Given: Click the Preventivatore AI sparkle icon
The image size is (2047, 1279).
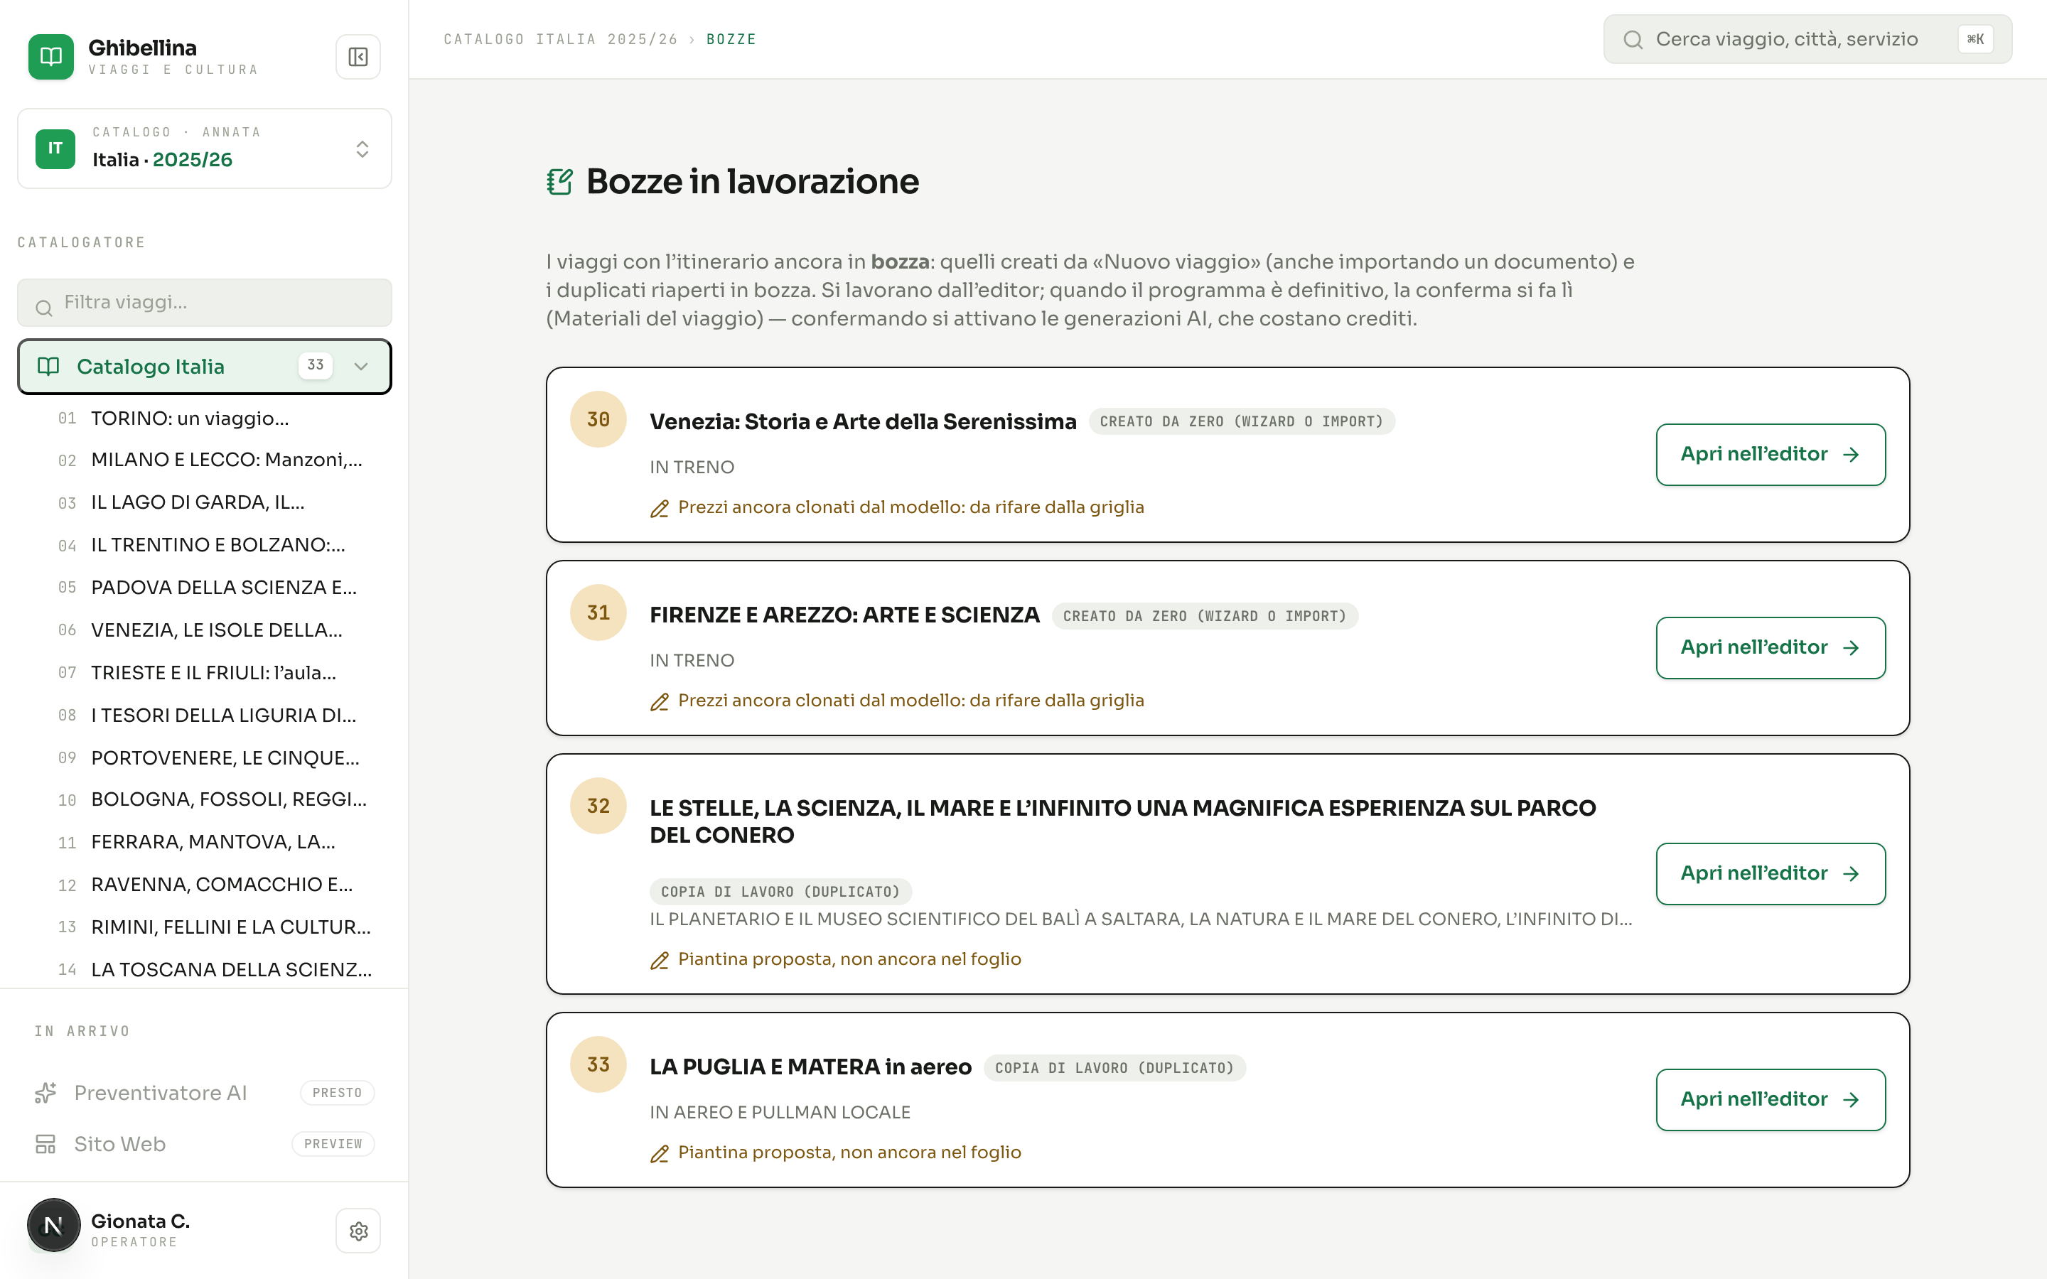Looking at the screenshot, I should pyautogui.click(x=45, y=1093).
